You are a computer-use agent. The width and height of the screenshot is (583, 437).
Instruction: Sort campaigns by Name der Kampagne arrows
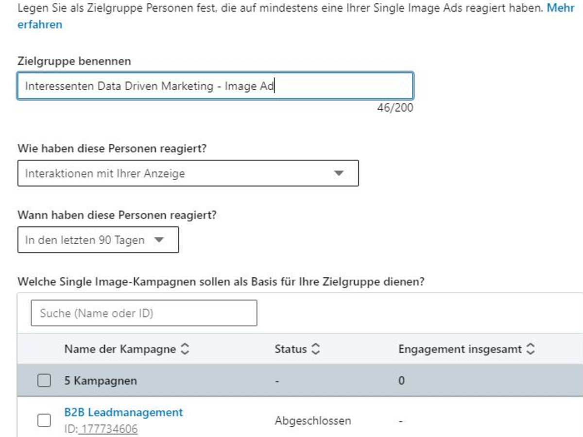click(185, 349)
